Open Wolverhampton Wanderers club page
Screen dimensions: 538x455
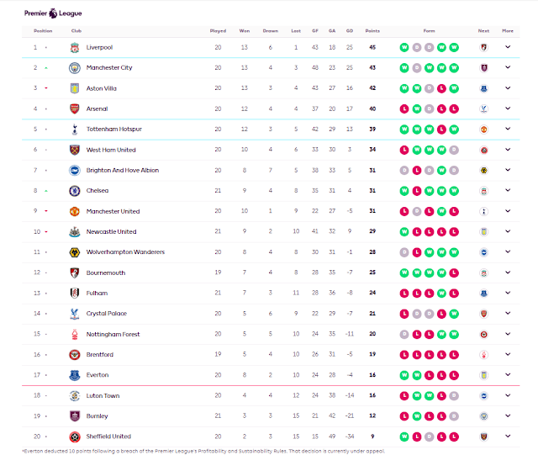tap(125, 252)
